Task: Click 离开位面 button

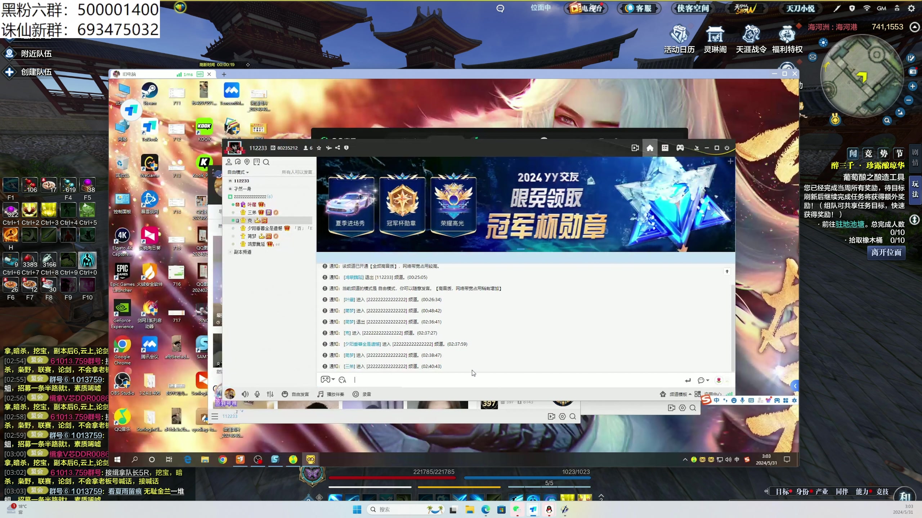Action: [886, 253]
